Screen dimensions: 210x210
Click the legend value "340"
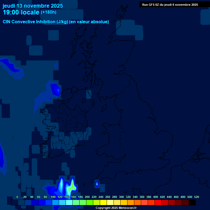[135, 197]
